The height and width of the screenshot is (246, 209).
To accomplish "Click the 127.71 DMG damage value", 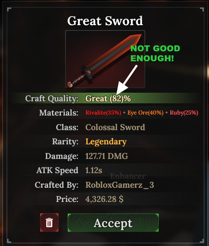I will [x=106, y=156].
